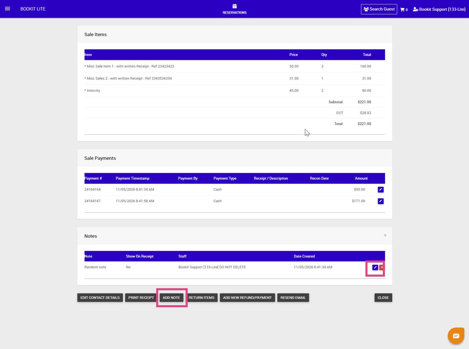Image resolution: width=469 pixels, height=349 pixels.
Task: Select payment number 24164167
Action: 92,201
